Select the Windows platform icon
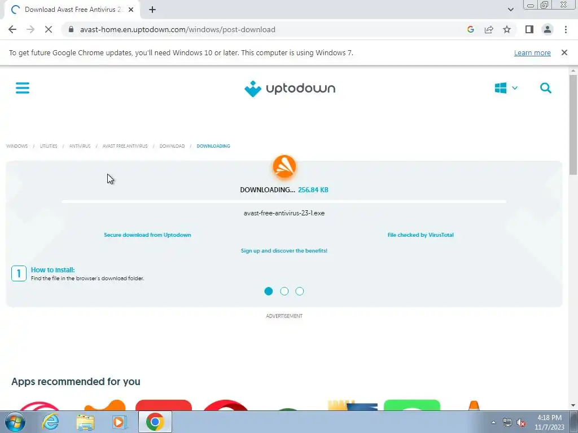Viewport: 578px width, 433px height. coord(500,88)
